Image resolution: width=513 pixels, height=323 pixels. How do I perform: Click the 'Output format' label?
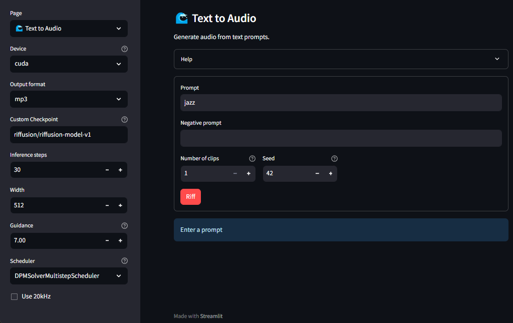28,84
